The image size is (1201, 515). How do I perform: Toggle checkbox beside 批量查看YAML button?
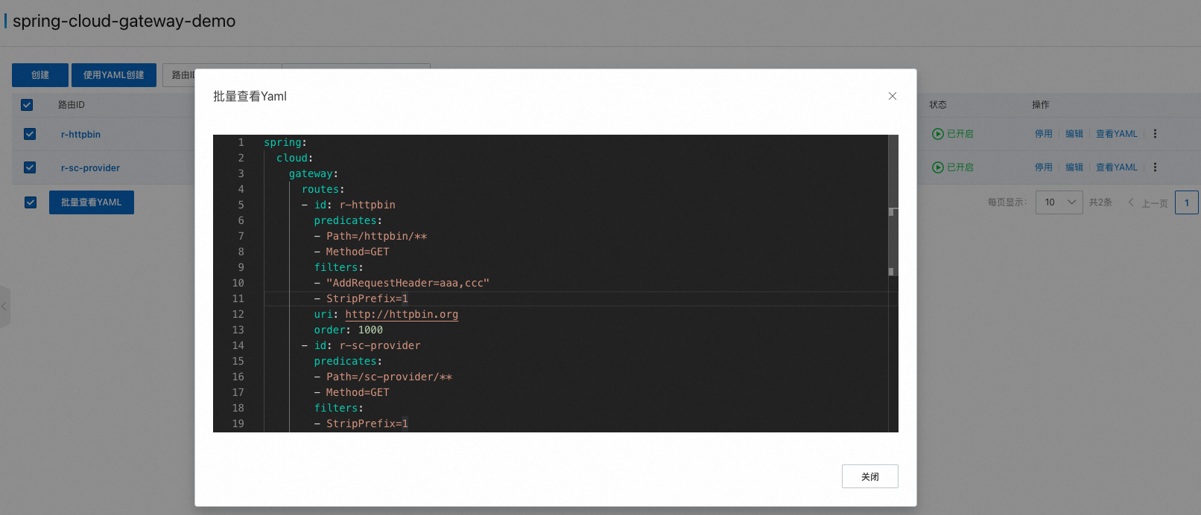(x=31, y=202)
